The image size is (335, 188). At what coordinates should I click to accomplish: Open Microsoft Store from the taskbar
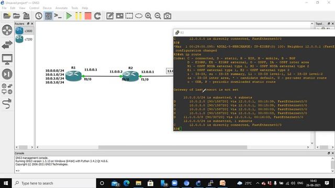[x=150, y=183]
